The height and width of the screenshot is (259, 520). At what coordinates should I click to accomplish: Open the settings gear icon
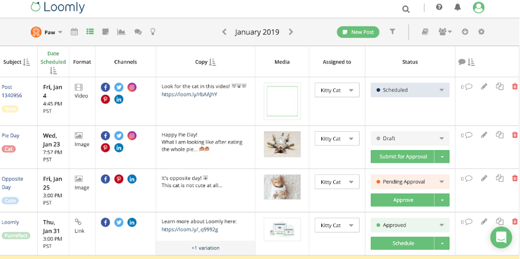pos(481,32)
